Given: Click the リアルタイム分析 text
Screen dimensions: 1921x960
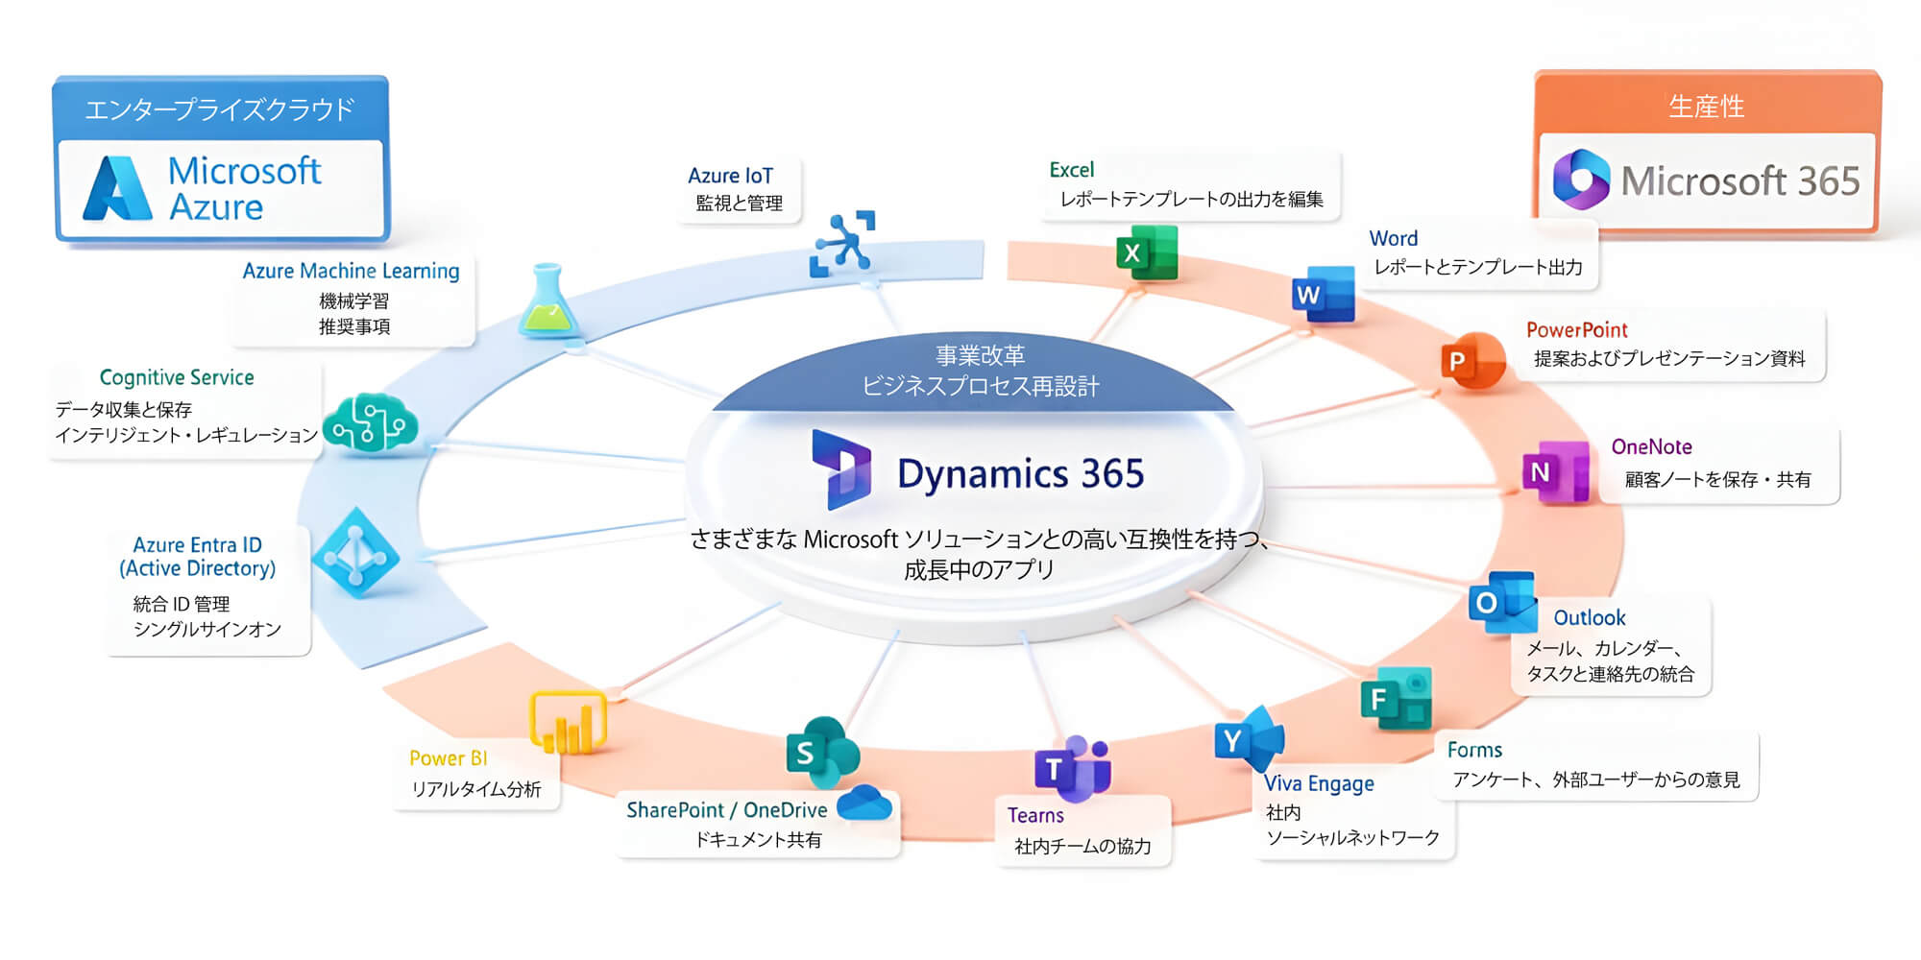Looking at the screenshot, I should 475,789.
